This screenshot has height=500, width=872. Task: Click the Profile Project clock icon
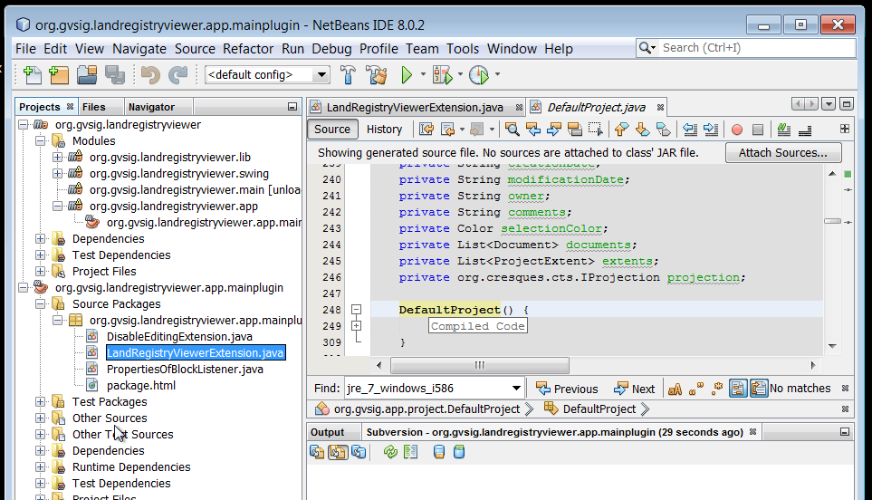pyautogui.click(x=478, y=75)
